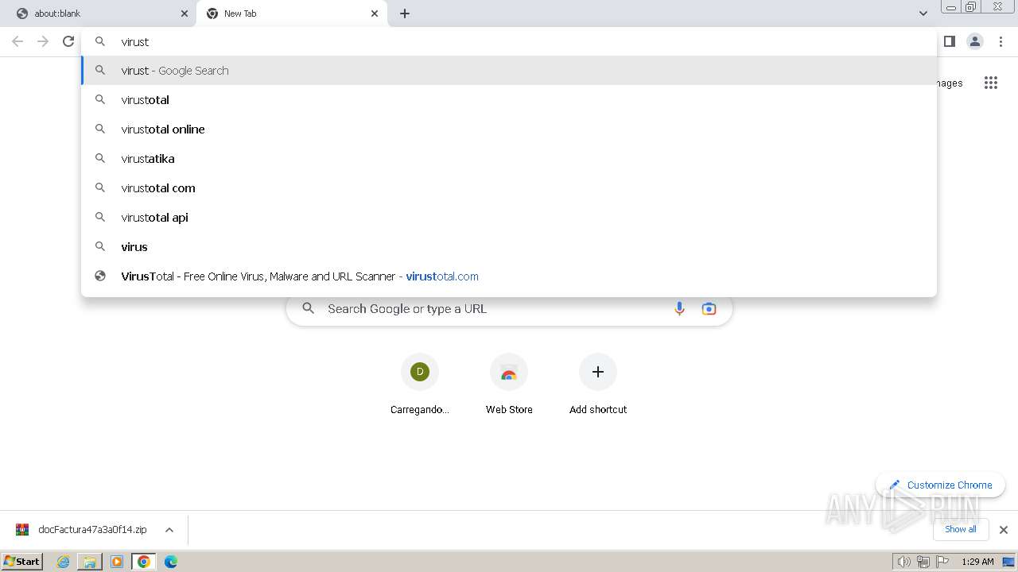
Task: Click Show all downloads button
Action: point(961,529)
